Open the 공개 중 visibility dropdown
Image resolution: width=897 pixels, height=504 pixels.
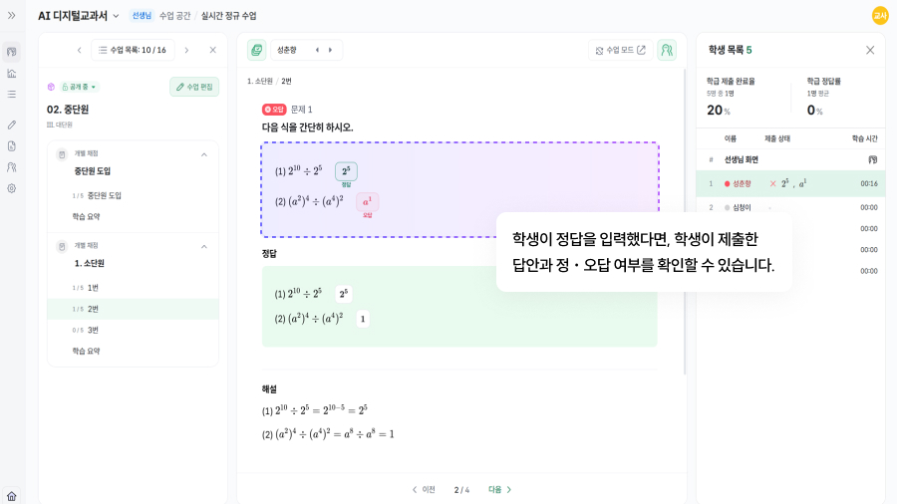(80, 87)
